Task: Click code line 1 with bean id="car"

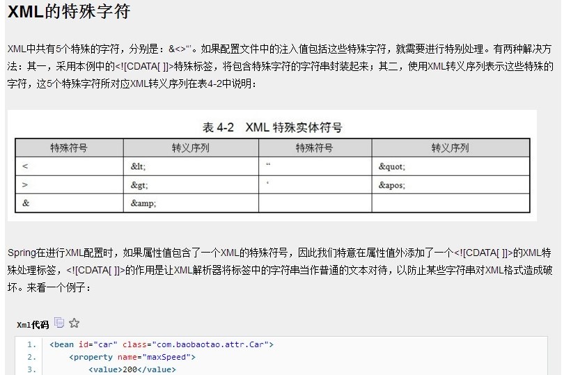Action: point(162,344)
